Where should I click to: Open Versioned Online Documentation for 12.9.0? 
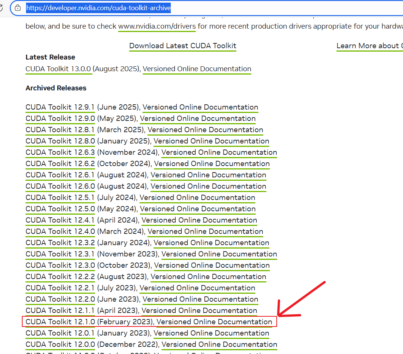click(198, 118)
